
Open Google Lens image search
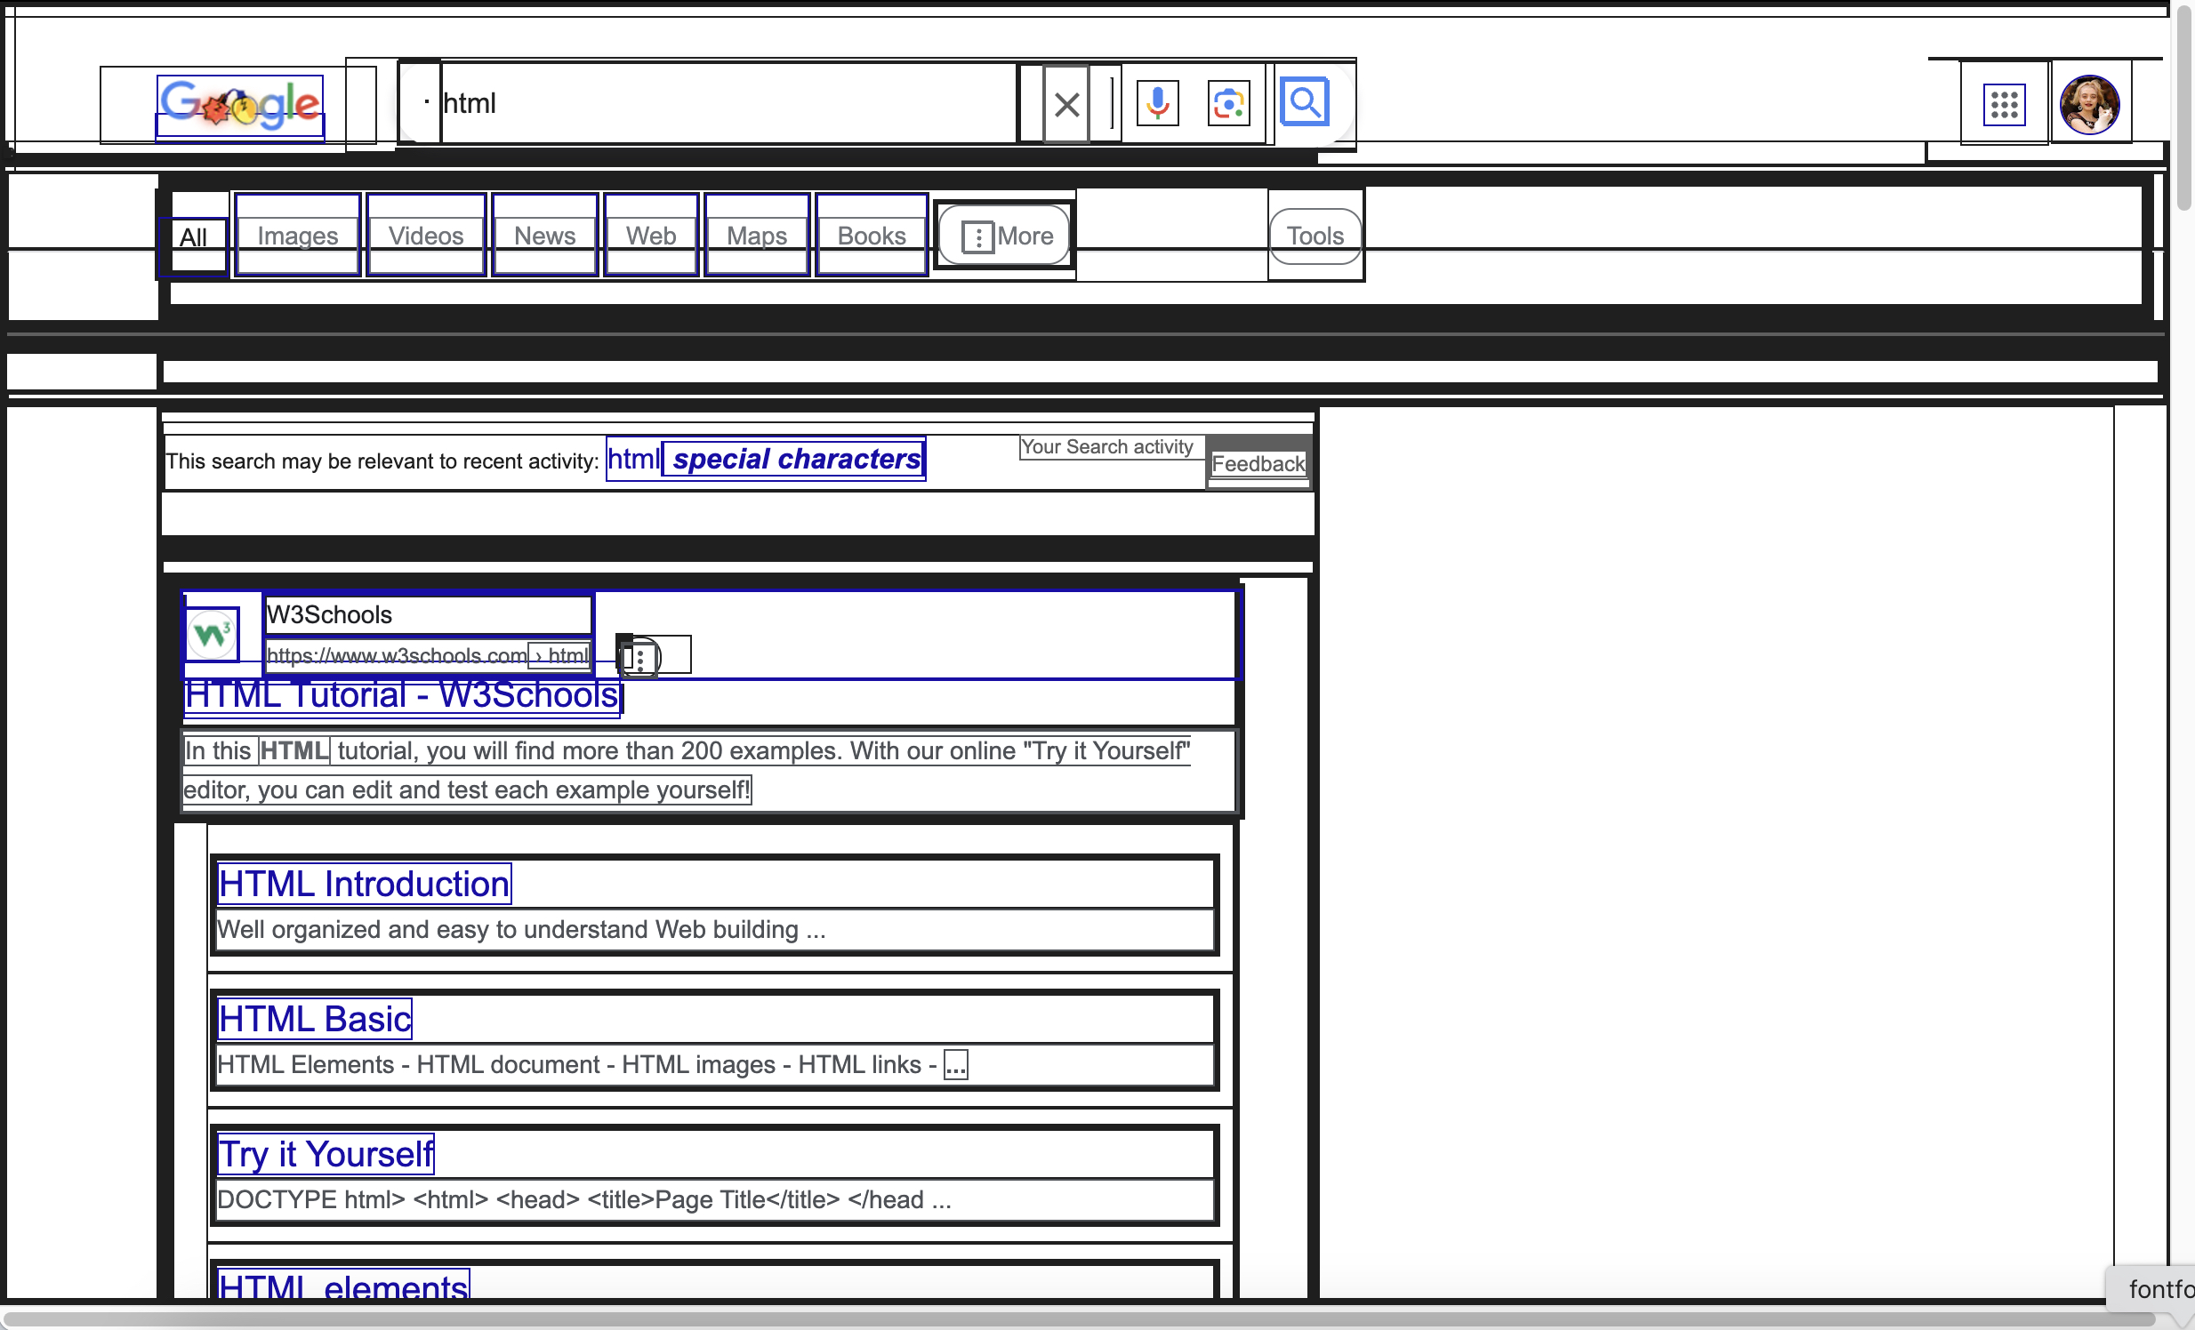click(x=1228, y=103)
